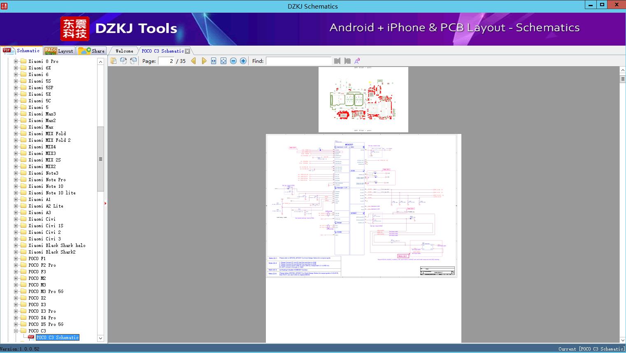Select the POCO M2 tree item
Viewport: 626px width, 353px height.
point(37,278)
